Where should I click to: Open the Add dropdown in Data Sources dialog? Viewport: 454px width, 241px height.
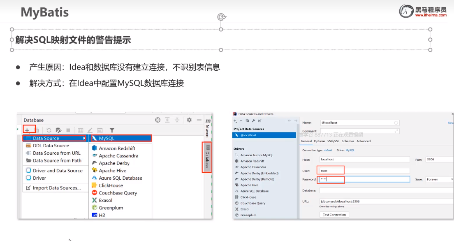(235, 121)
